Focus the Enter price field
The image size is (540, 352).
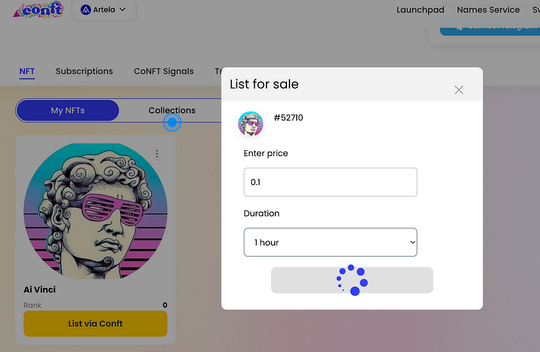pyautogui.click(x=330, y=182)
